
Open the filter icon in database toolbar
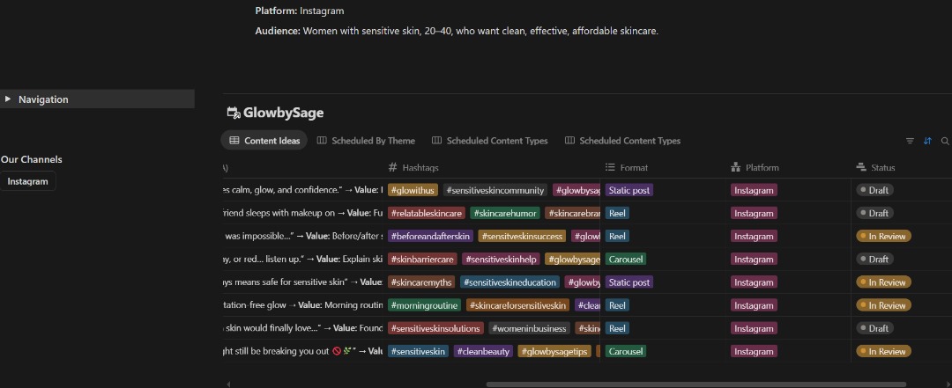pos(910,141)
